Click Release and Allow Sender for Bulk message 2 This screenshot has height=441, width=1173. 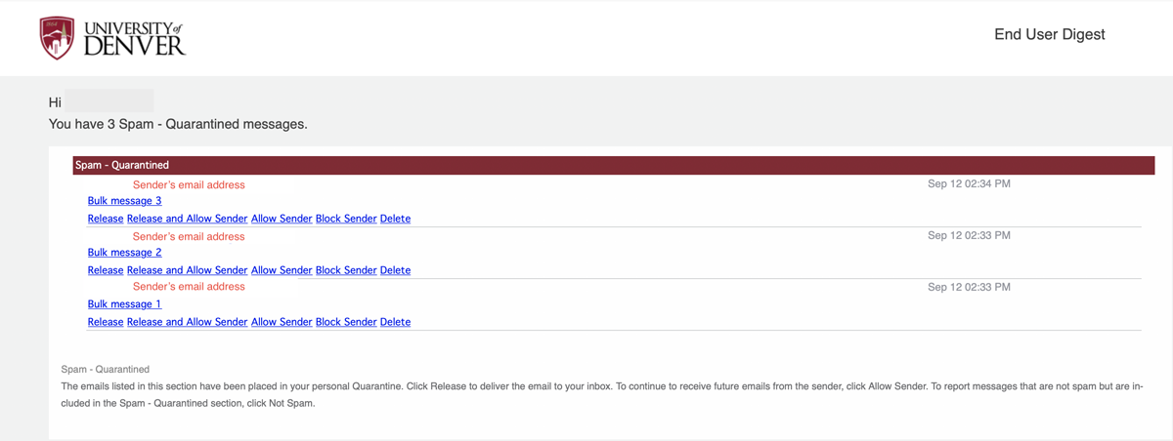click(x=187, y=270)
